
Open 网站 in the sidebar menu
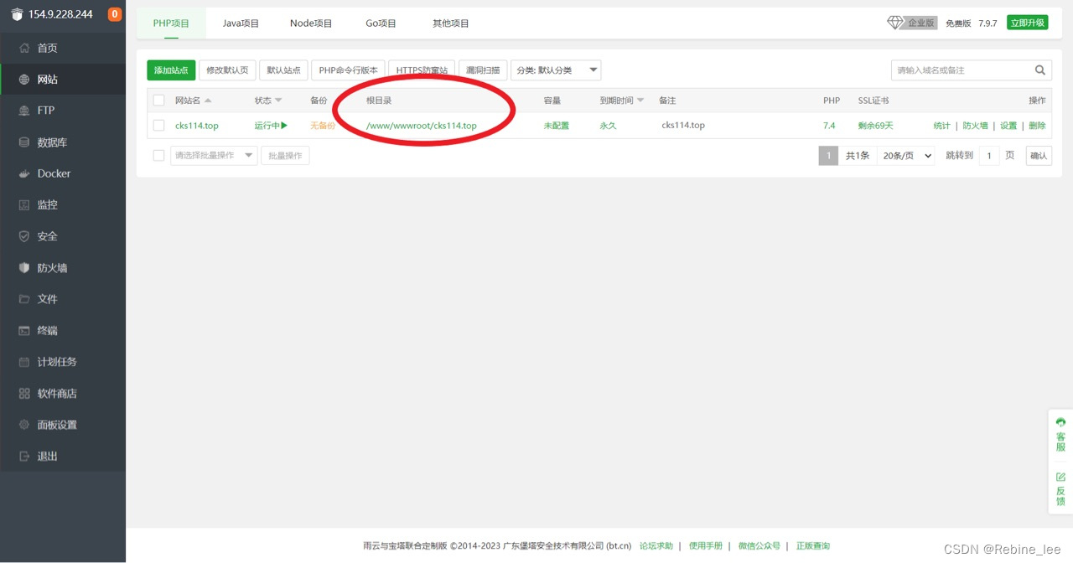pyautogui.click(x=63, y=80)
